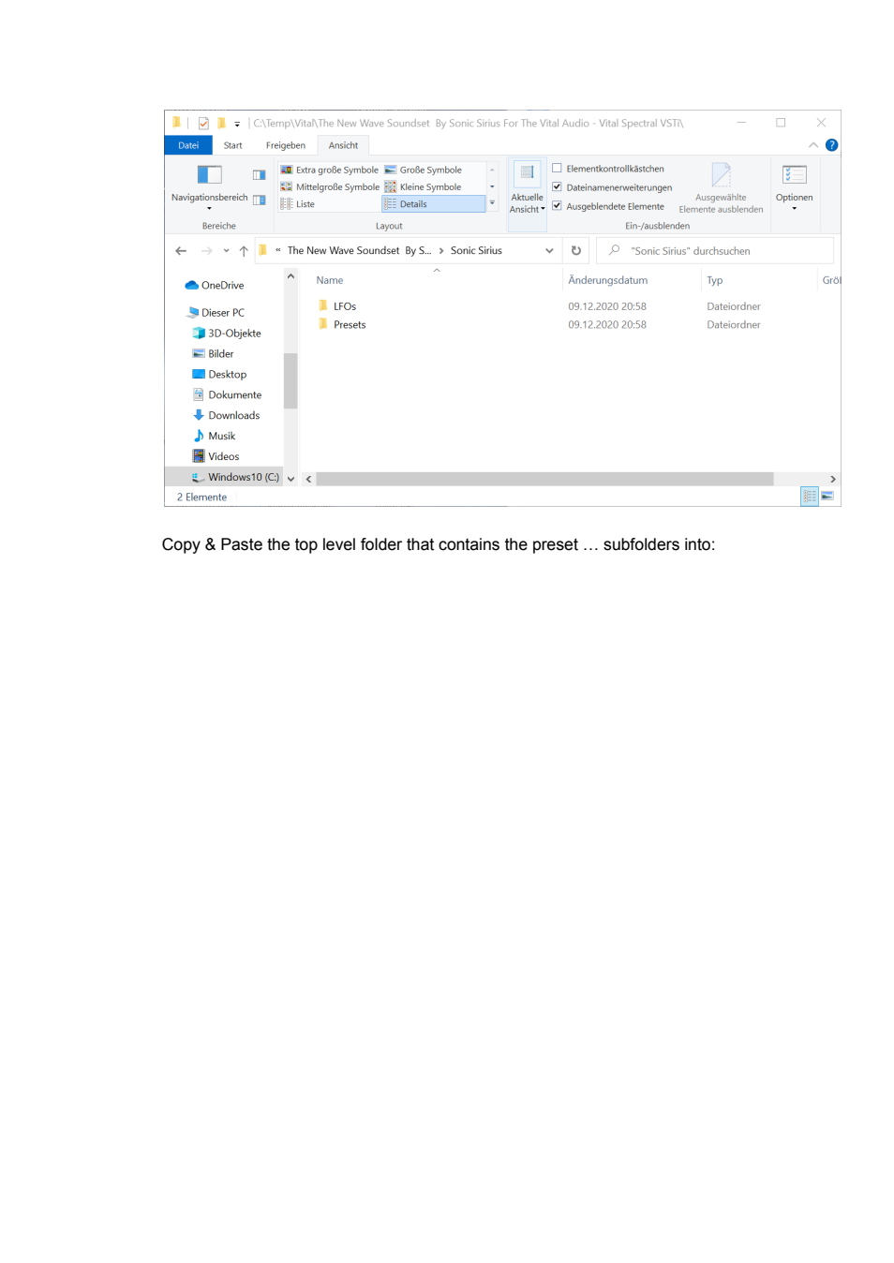The image size is (894, 1263).
Task: Toggle Dateinamenerweiterungen checkbox
Action: [557, 187]
